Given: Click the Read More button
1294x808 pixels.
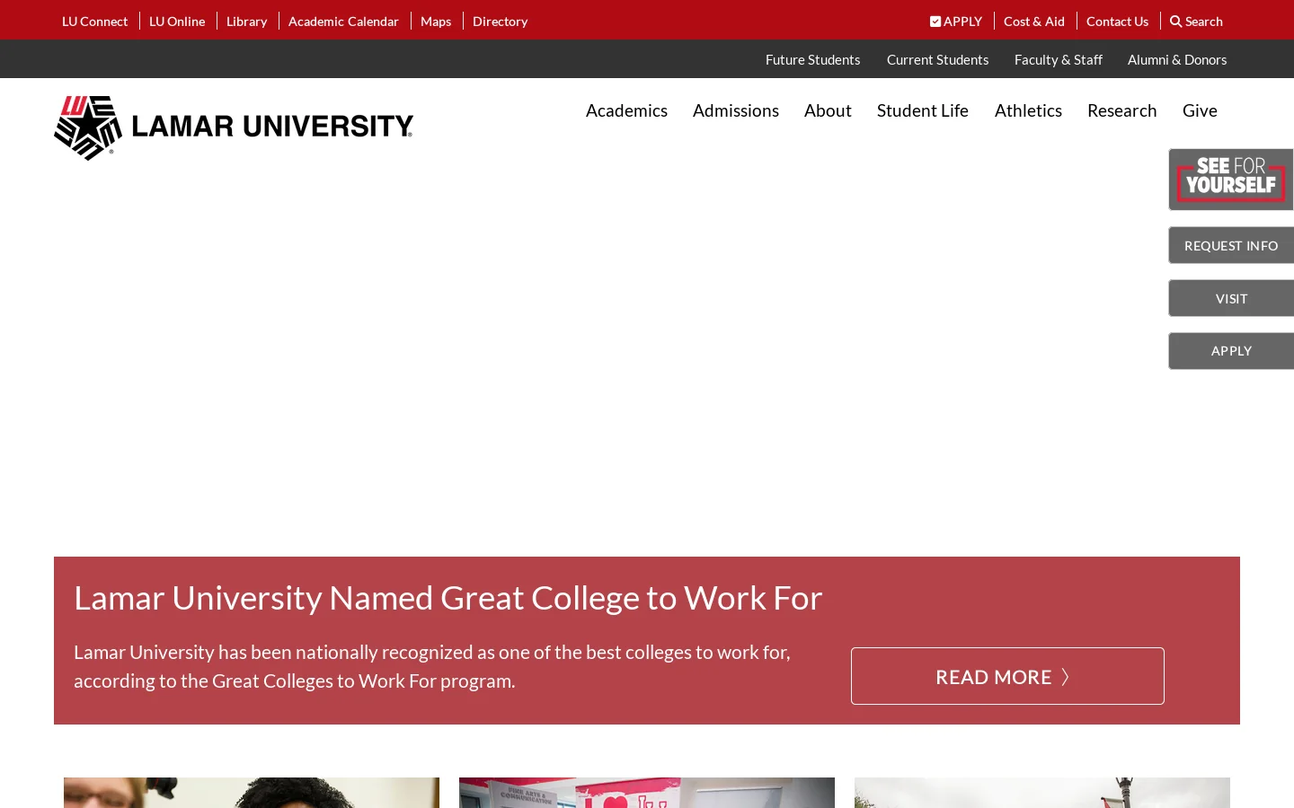Looking at the screenshot, I should [1007, 676].
